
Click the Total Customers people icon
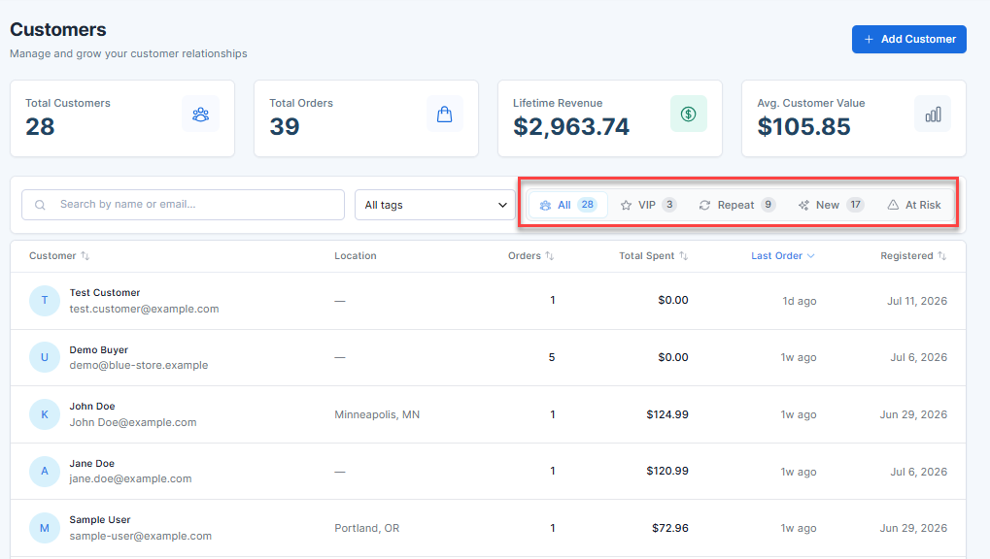(201, 115)
